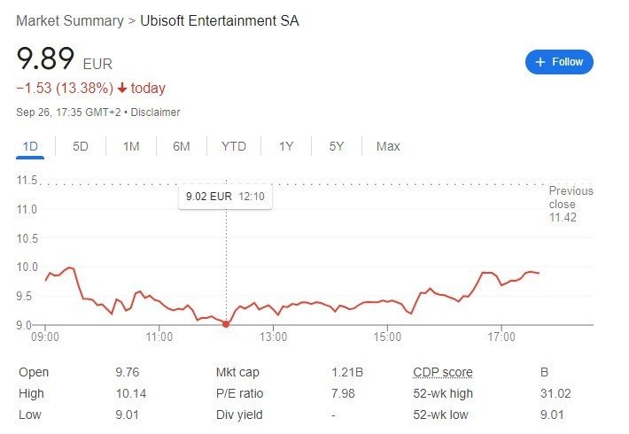Open the Max chart range
Viewport: 629px width, 434px height.
[x=388, y=146]
